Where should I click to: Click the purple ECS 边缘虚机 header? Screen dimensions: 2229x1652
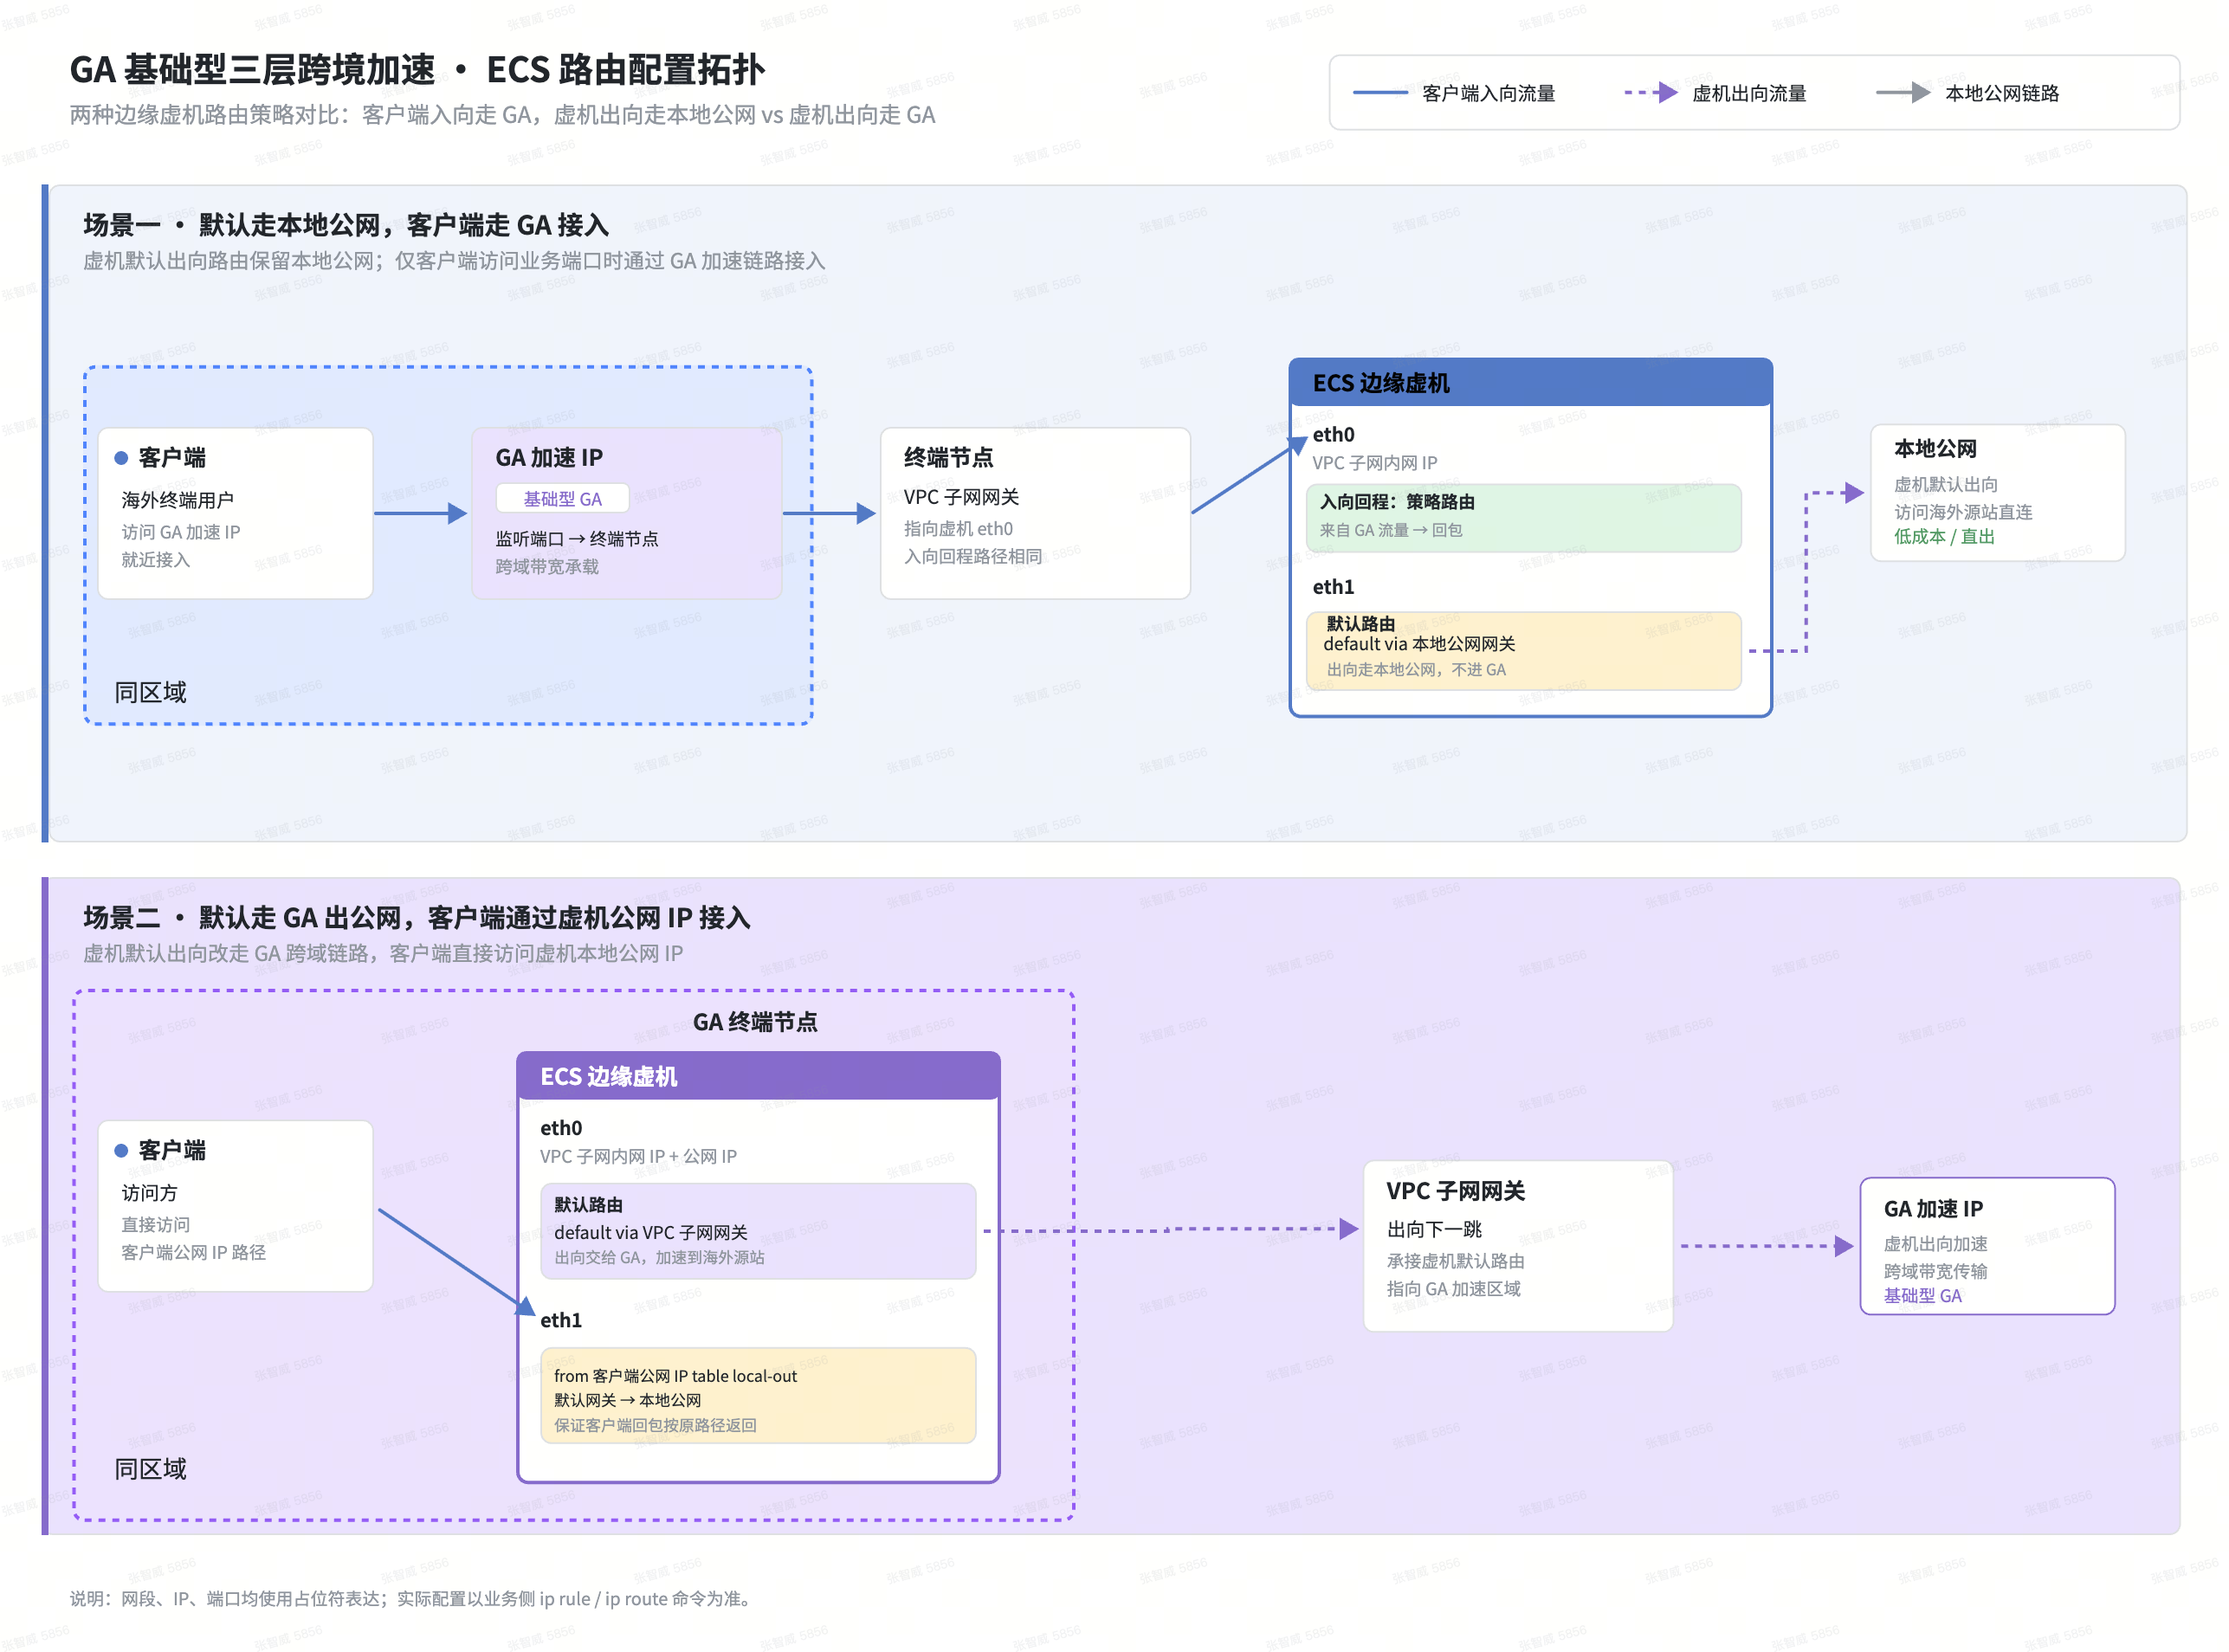758,1077
